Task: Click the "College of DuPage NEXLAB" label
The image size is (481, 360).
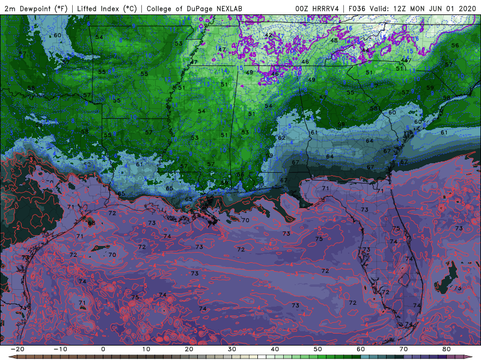Action: point(194,8)
